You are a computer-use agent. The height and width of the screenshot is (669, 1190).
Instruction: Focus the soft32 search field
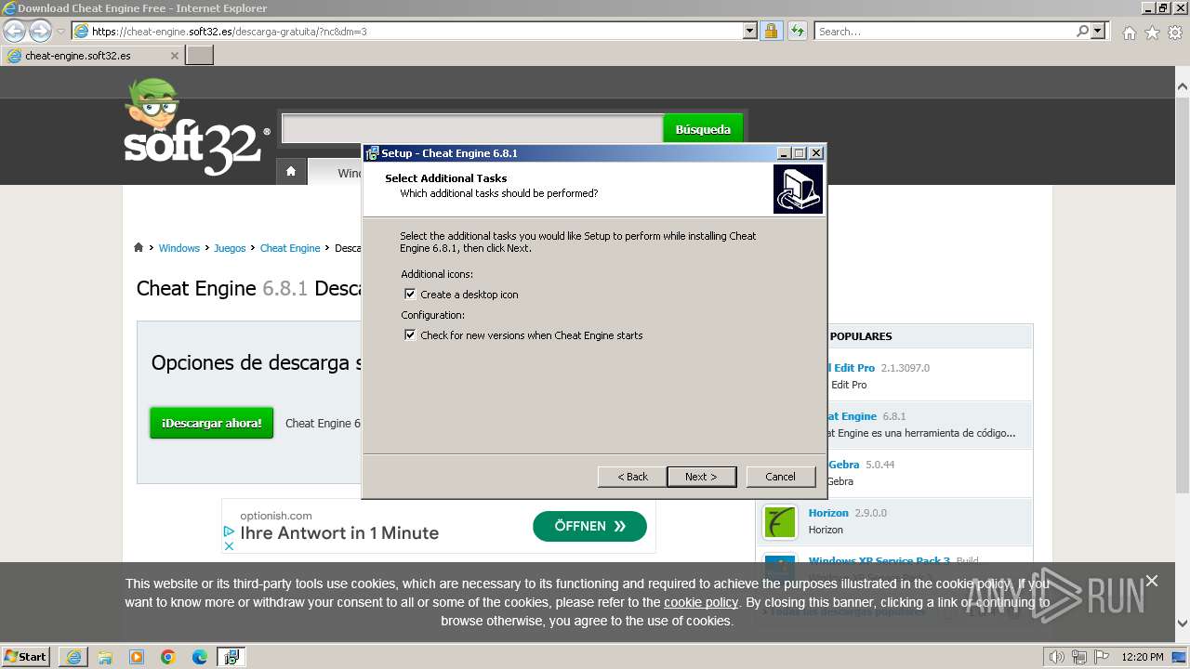click(472, 129)
